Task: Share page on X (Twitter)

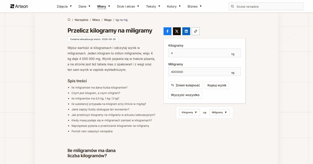Action: coord(177,31)
